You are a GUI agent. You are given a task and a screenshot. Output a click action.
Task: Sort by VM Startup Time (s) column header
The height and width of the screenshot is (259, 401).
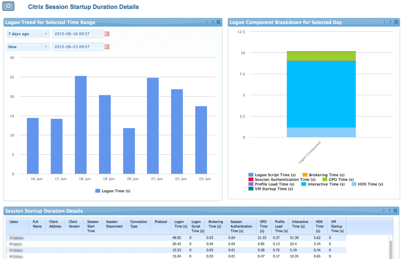point(337,226)
